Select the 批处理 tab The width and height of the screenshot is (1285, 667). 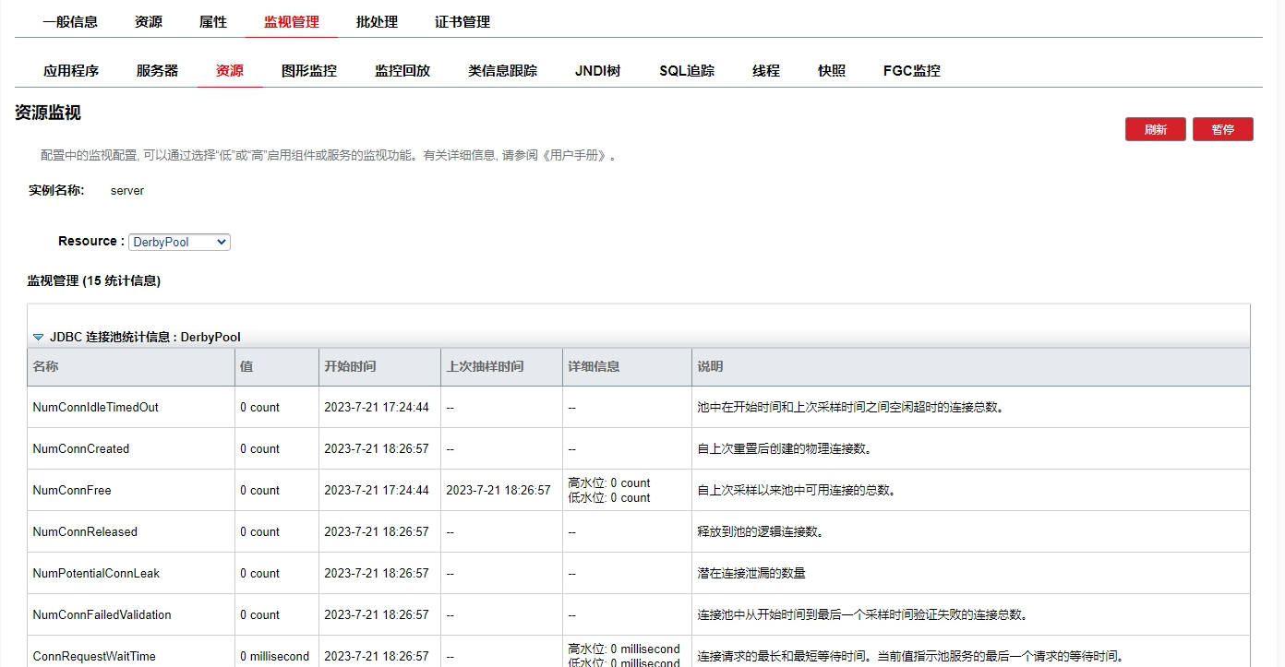coord(377,22)
